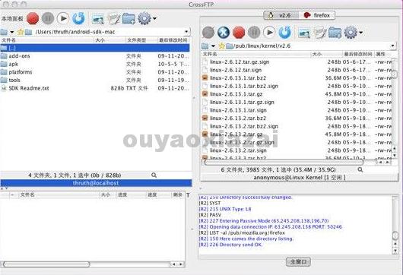Click the play button in local panel toolbar

point(63,18)
